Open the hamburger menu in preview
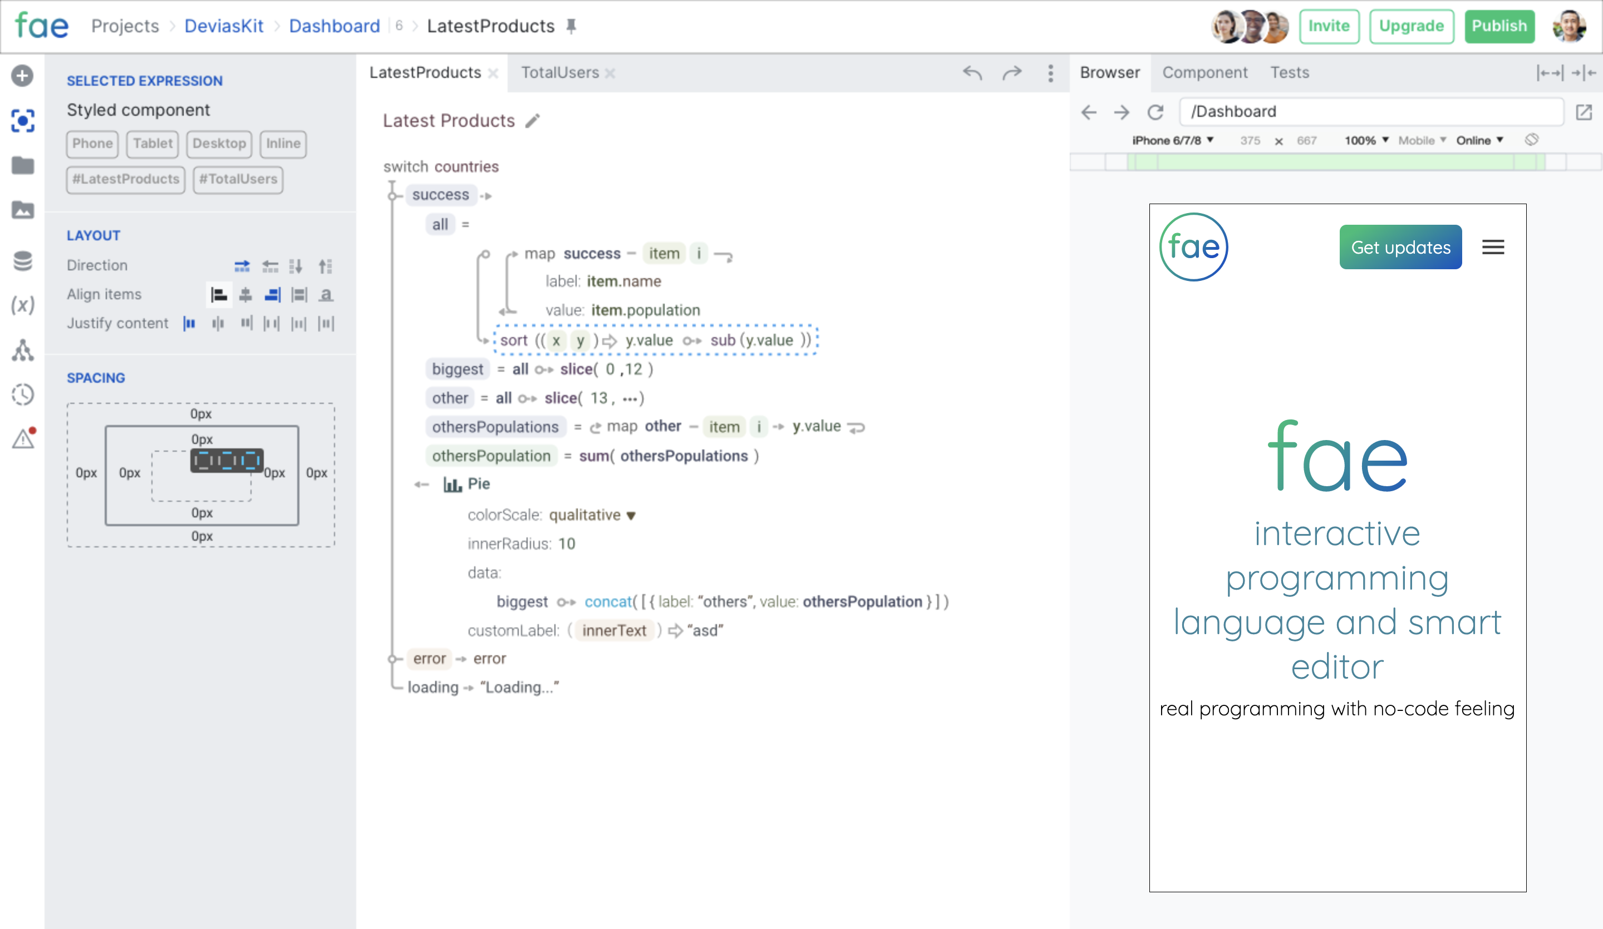Image resolution: width=1603 pixels, height=929 pixels. (x=1492, y=247)
